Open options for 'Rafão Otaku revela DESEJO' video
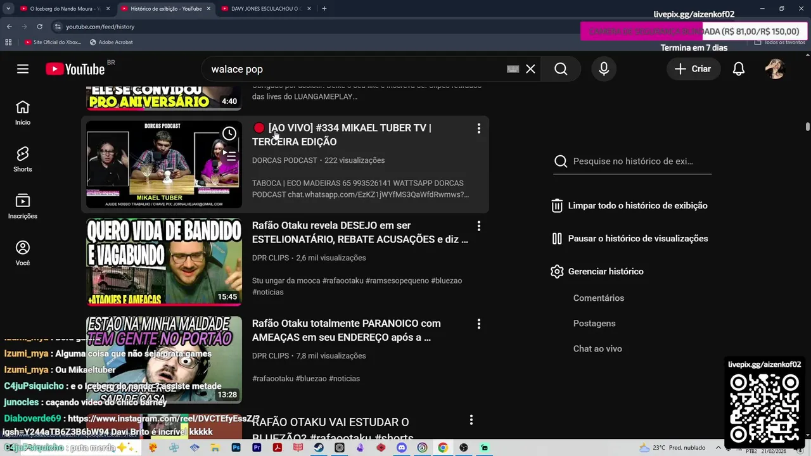 click(478, 226)
